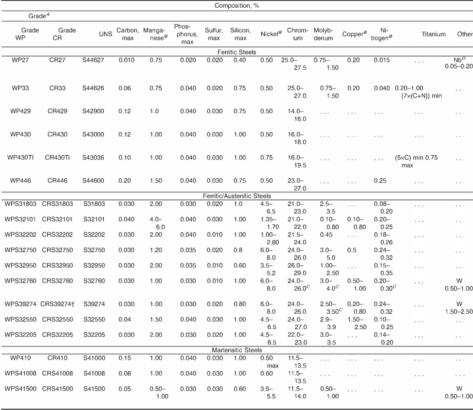Select the grade cell "WPS32202"

pyautogui.click(x=20, y=234)
